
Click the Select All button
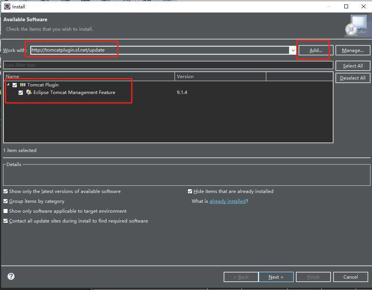tap(353, 66)
